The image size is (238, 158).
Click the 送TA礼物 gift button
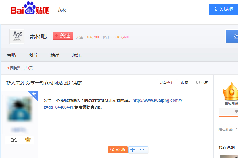118,150
